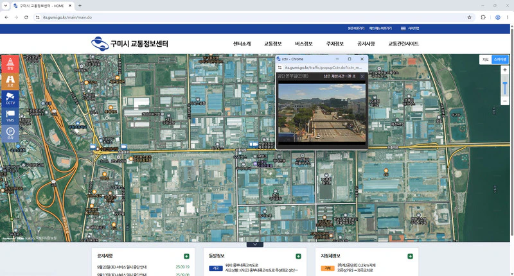Expand 공지사항 panel with plus icon
This screenshot has height=276, width=514.
(x=186, y=256)
